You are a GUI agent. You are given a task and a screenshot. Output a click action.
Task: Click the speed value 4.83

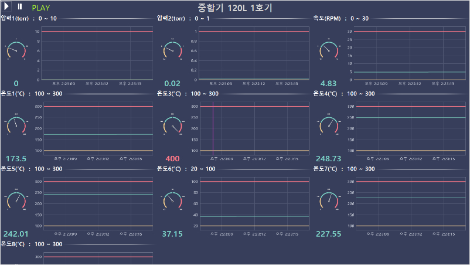point(329,83)
